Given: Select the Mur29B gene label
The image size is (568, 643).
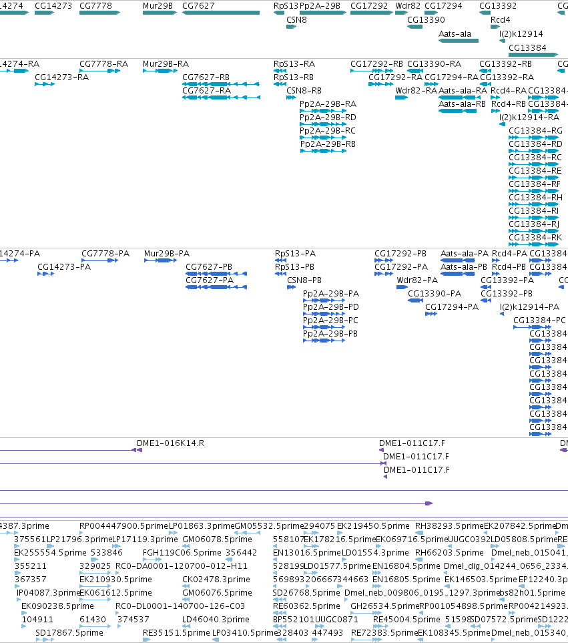Looking at the screenshot, I should 158,6.
